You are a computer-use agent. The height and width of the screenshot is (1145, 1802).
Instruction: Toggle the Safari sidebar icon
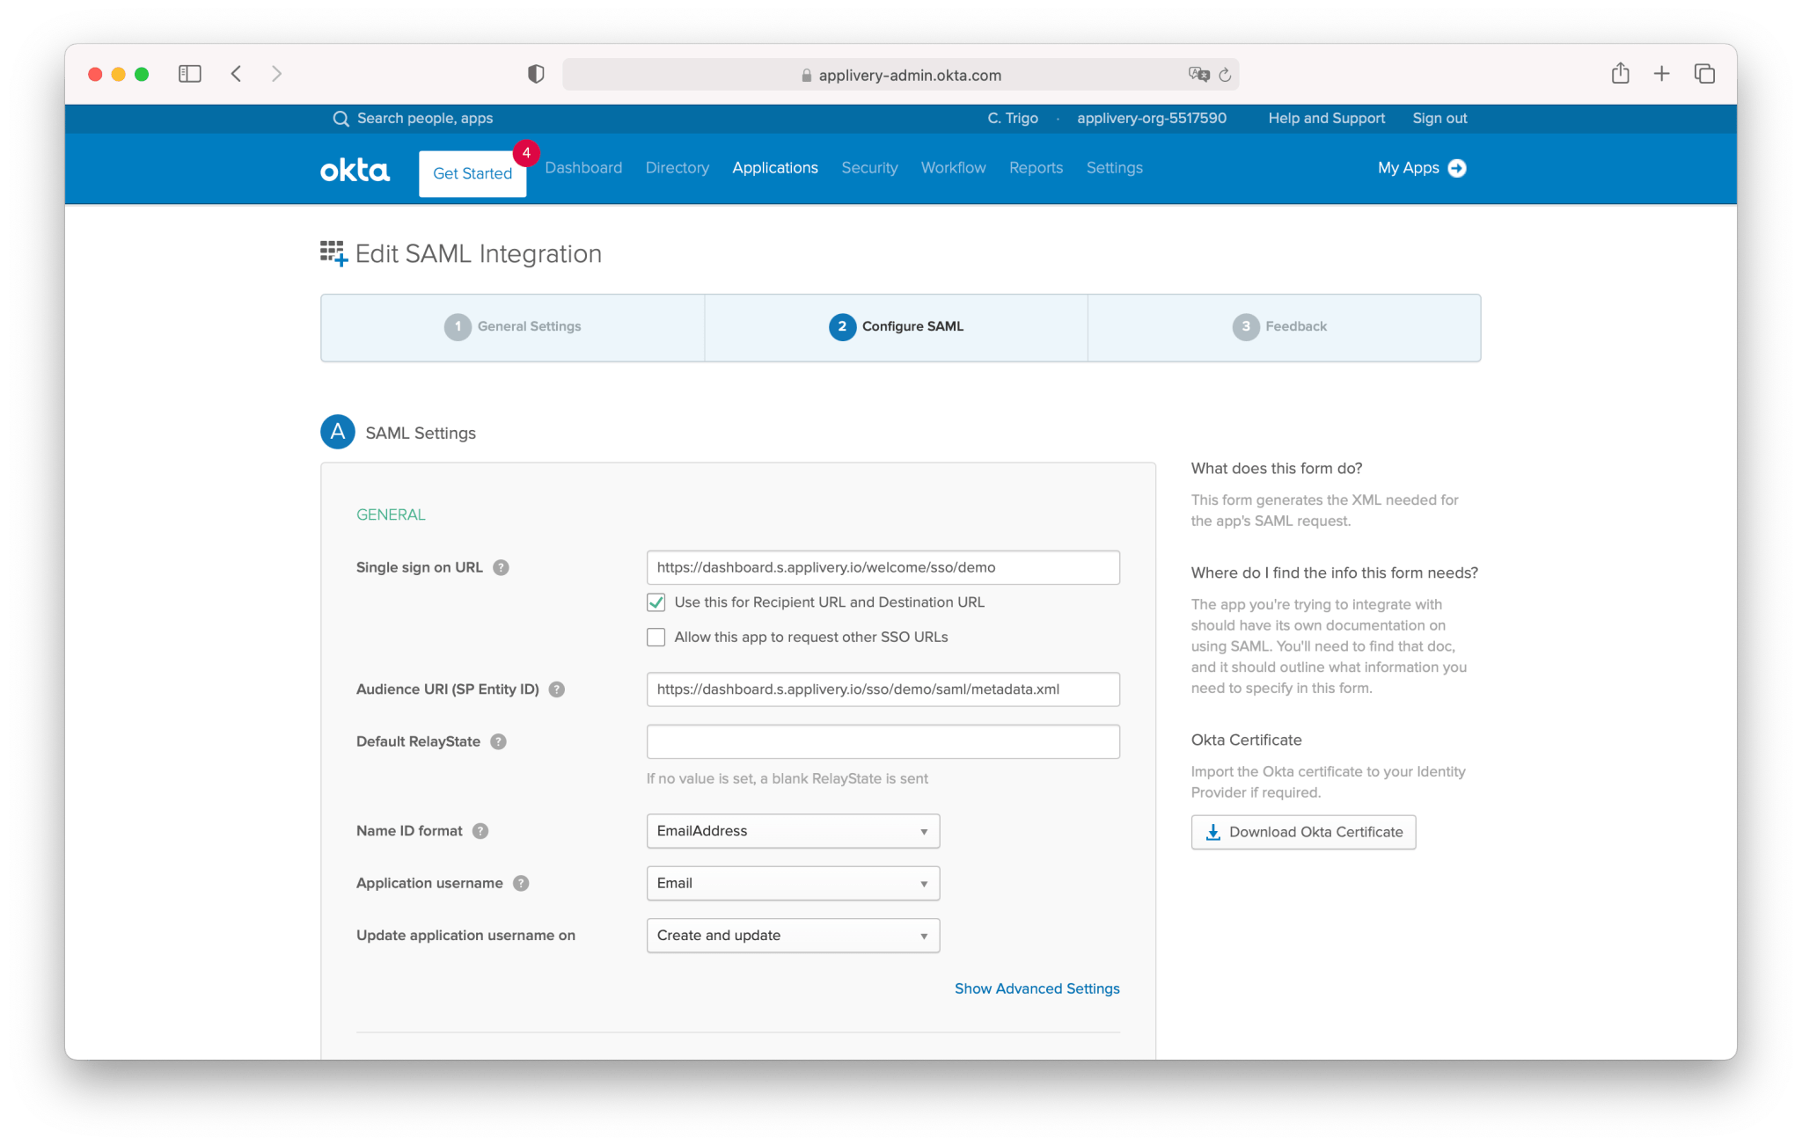(x=189, y=74)
